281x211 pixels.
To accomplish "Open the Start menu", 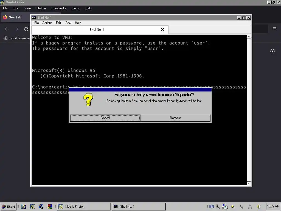I will [9, 207].
